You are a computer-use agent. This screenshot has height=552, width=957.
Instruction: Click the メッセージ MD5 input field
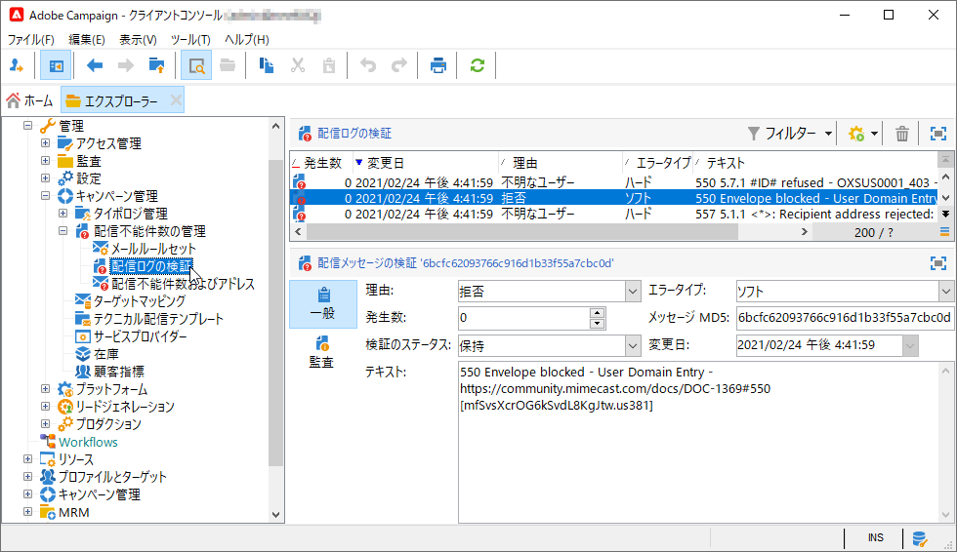coord(845,317)
